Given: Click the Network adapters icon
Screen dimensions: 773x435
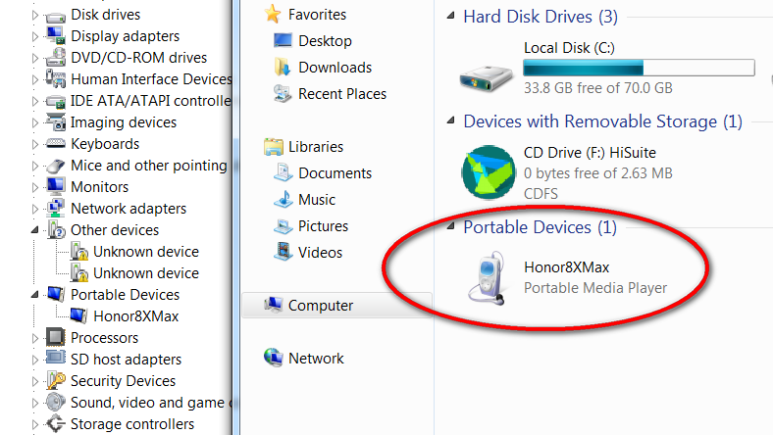Looking at the screenshot, I should (x=55, y=209).
